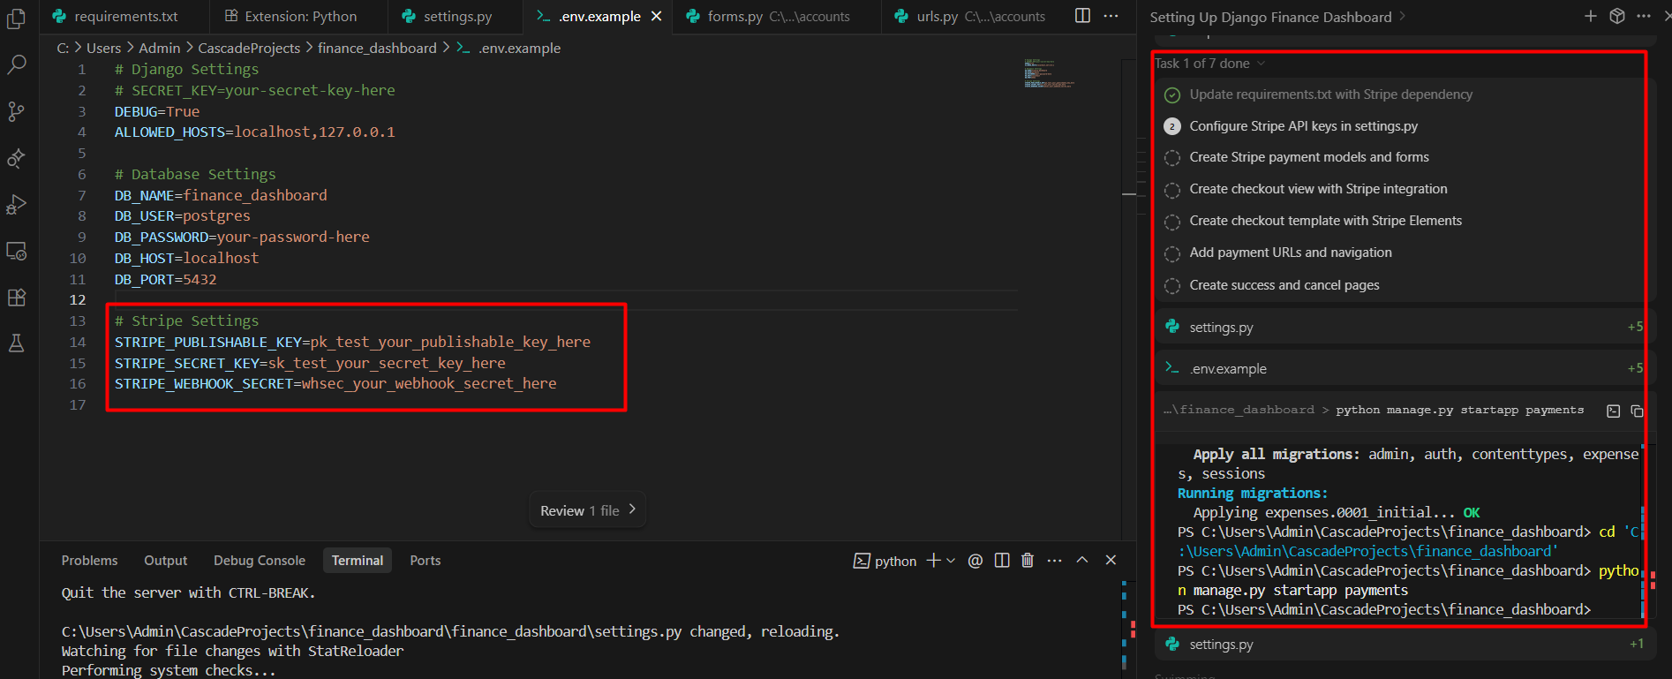The height and width of the screenshot is (679, 1672).
Task: Select the python terminal instance label
Action: click(x=885, y=561)
